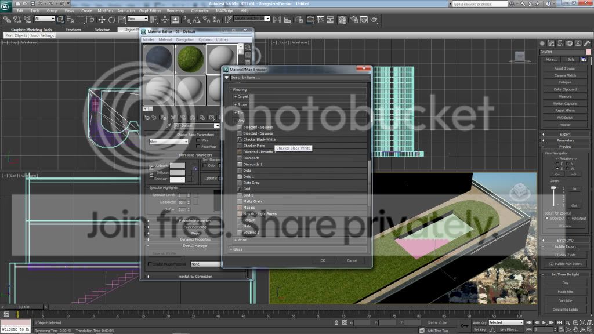Click the Unlink Selection tool icon

click(17, 20)
